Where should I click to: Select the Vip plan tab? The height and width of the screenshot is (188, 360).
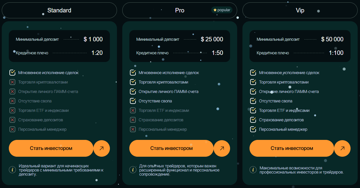[x=300, y=10]
